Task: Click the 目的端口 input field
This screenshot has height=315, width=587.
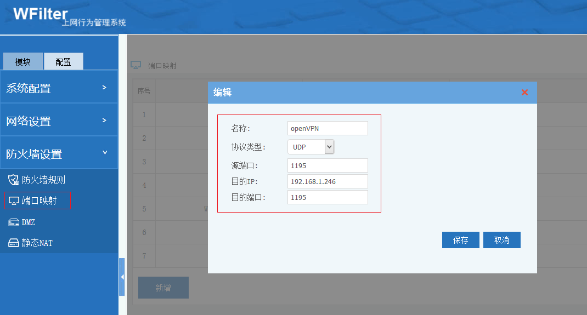Action: [x=327, y=197]
